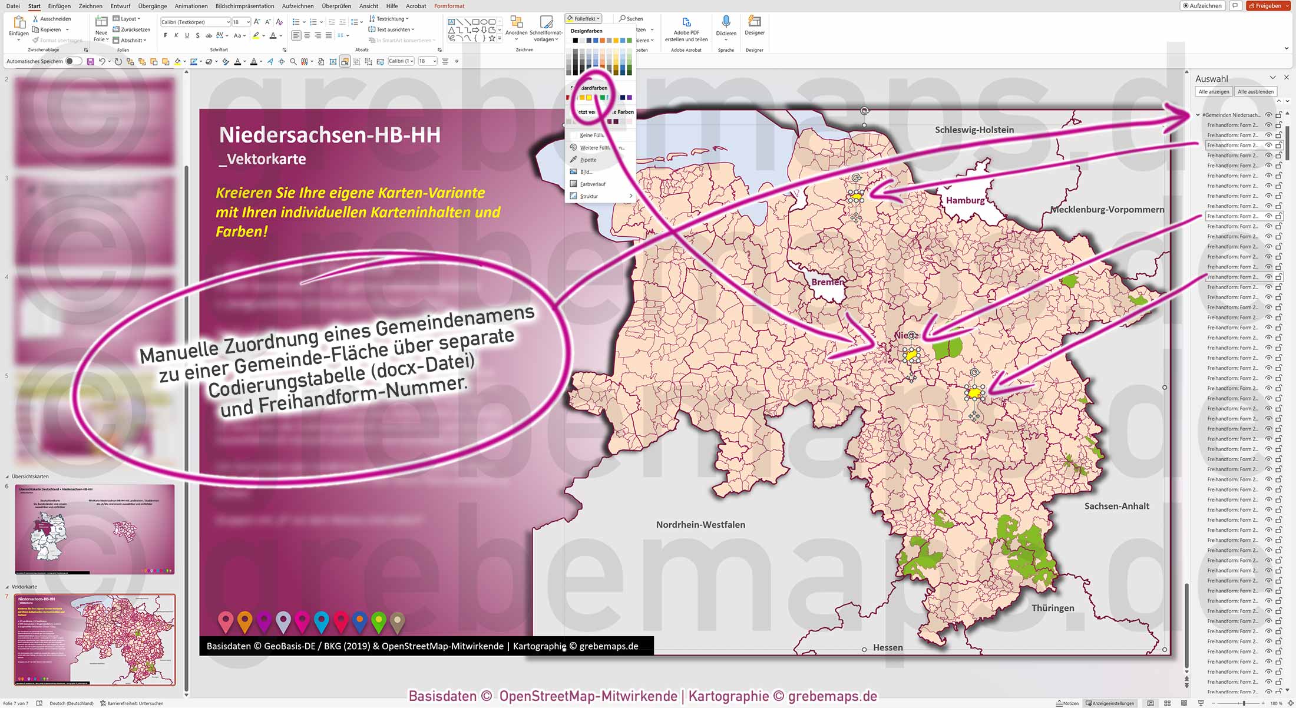
Task: Open the Animationen menu tab
Action: click(x=190, y=6)
